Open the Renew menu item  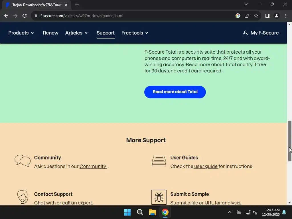(x=50, y=33)
